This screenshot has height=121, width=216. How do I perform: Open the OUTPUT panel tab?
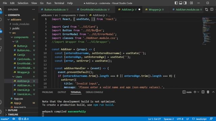pos(62,92)
